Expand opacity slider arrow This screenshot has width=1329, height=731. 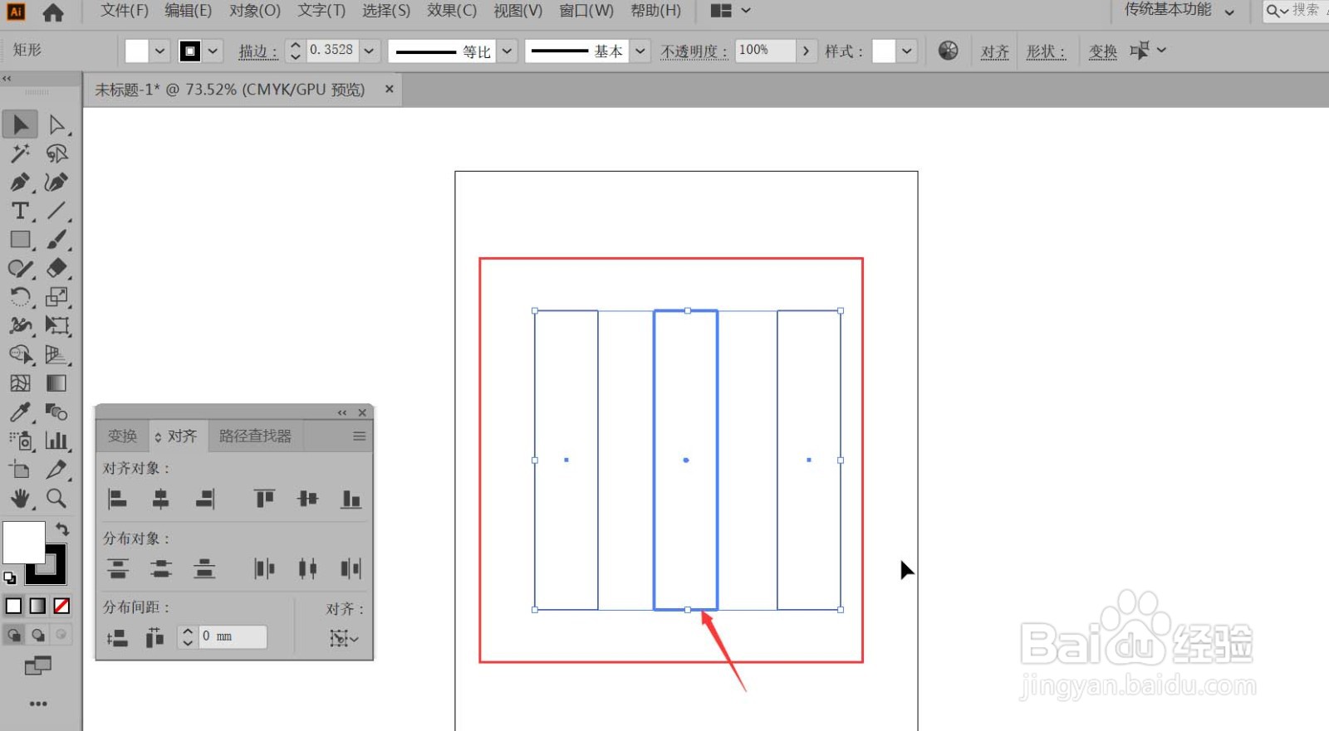806,51
